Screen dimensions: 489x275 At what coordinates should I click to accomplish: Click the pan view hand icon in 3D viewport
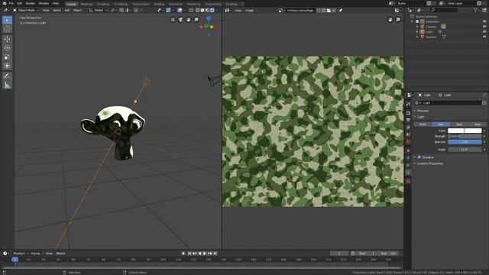click(189, 20)
